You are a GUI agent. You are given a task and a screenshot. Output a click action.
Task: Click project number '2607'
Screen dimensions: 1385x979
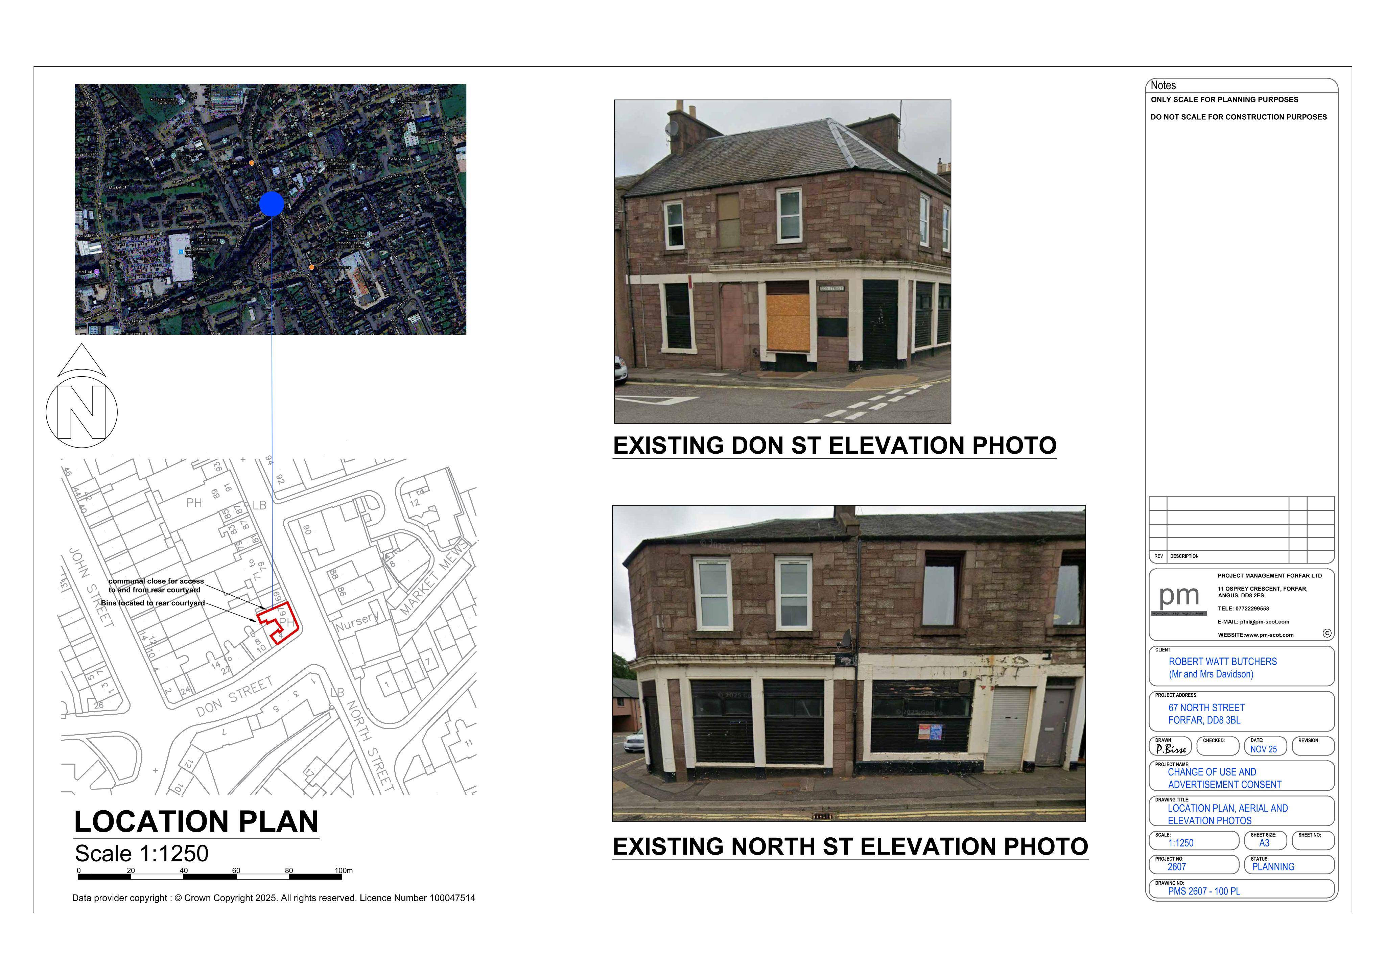(x=1176, y=867)
